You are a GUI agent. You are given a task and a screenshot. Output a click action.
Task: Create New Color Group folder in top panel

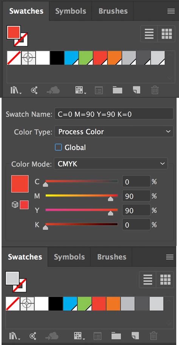pyautogui.click(x=117, y=90)
